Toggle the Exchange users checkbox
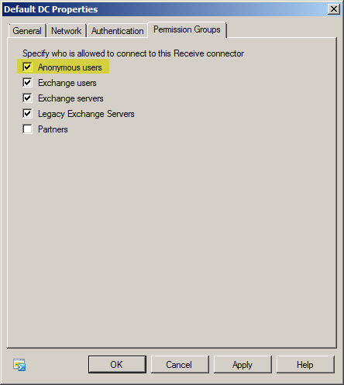Viewport: 344px width, 385px height. tap(27, 82)
